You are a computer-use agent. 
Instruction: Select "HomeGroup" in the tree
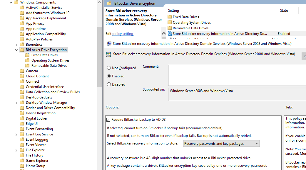click(36, 166)
